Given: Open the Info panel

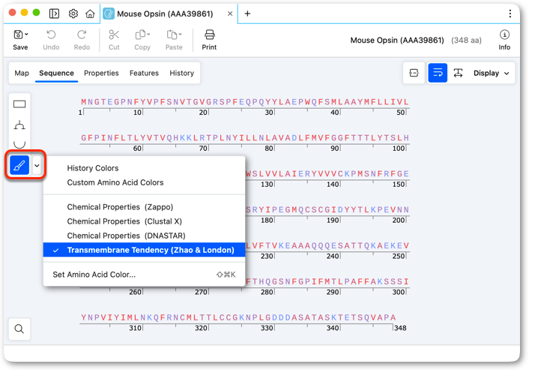Looking at the screenshot, I should point(504,40).
